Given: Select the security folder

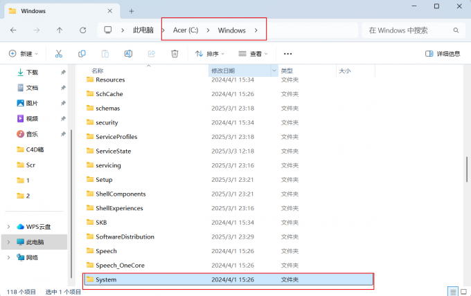Looking at the screenshot, I should pos(107,122).
